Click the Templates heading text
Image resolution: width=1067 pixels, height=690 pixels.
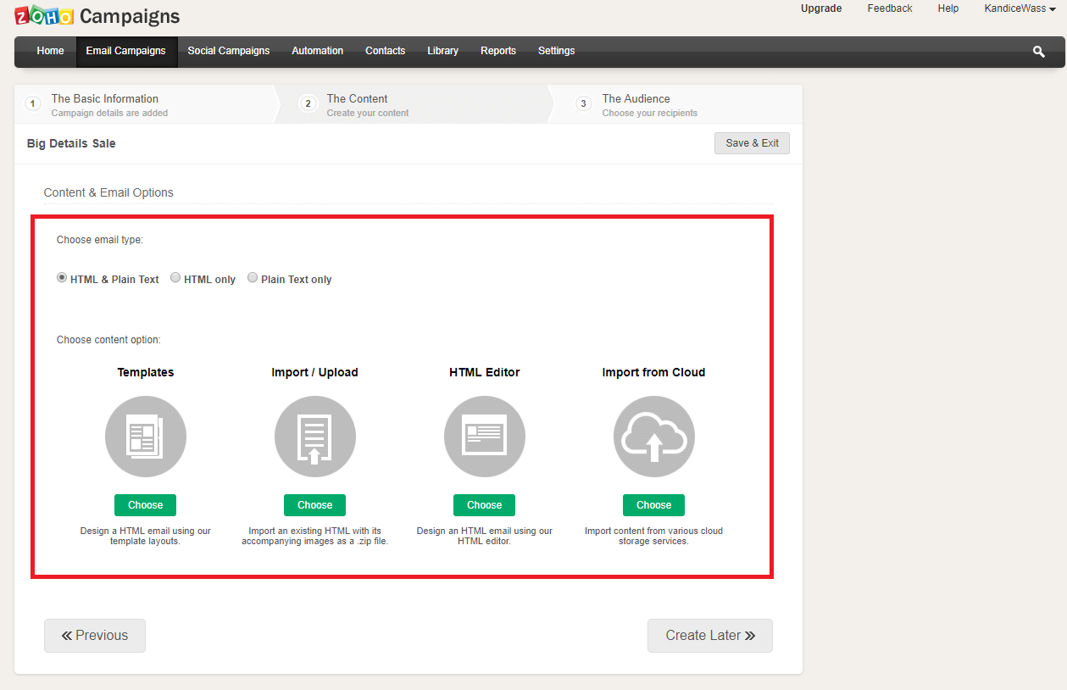[x=146, y=372]
